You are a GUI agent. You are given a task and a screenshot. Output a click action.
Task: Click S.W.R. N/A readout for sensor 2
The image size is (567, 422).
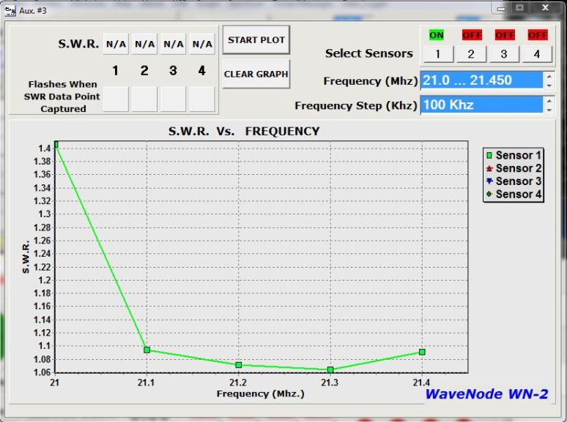tap(144, 44)
